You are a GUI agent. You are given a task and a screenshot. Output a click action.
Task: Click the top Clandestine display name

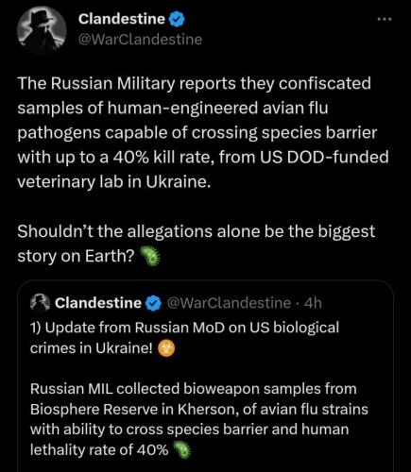tap(122, 19)
